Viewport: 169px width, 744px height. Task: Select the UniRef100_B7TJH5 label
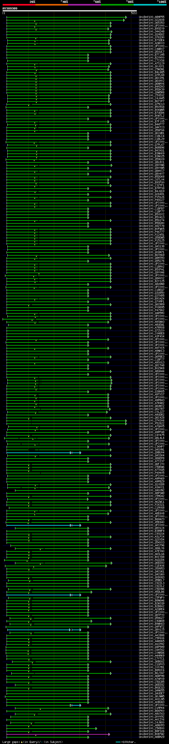pos(151,55)
